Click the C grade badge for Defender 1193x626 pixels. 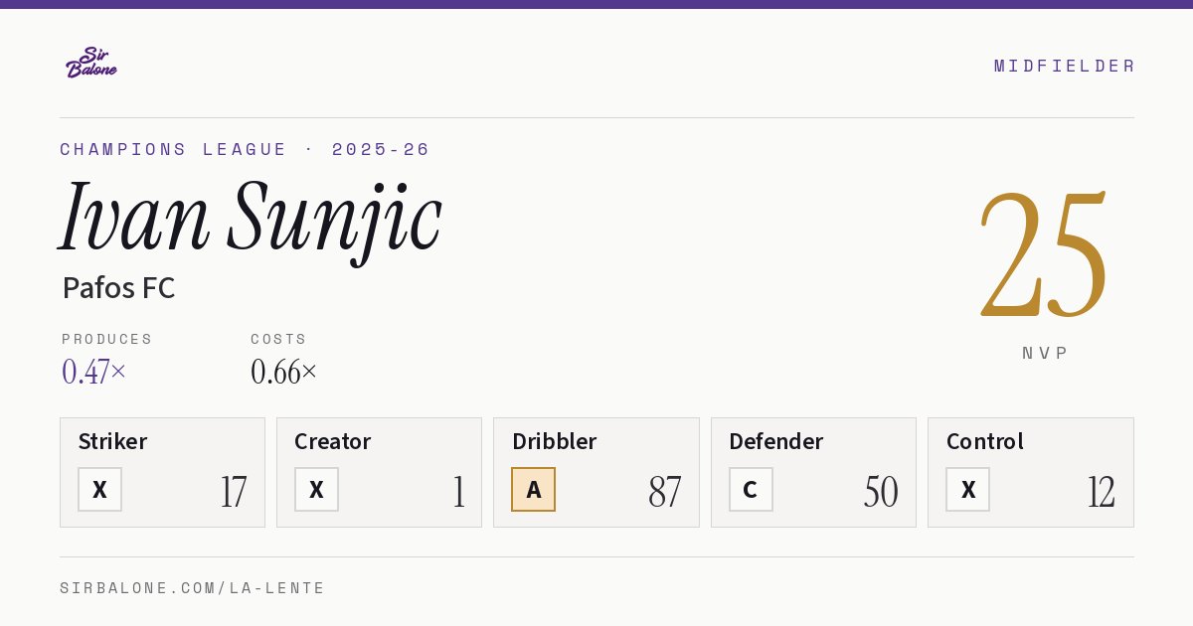click(751, 490)
